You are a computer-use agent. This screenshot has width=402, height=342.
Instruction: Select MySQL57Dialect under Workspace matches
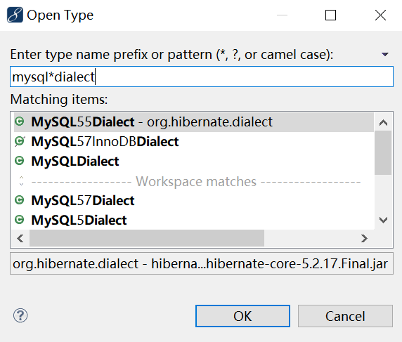point(193,200)
